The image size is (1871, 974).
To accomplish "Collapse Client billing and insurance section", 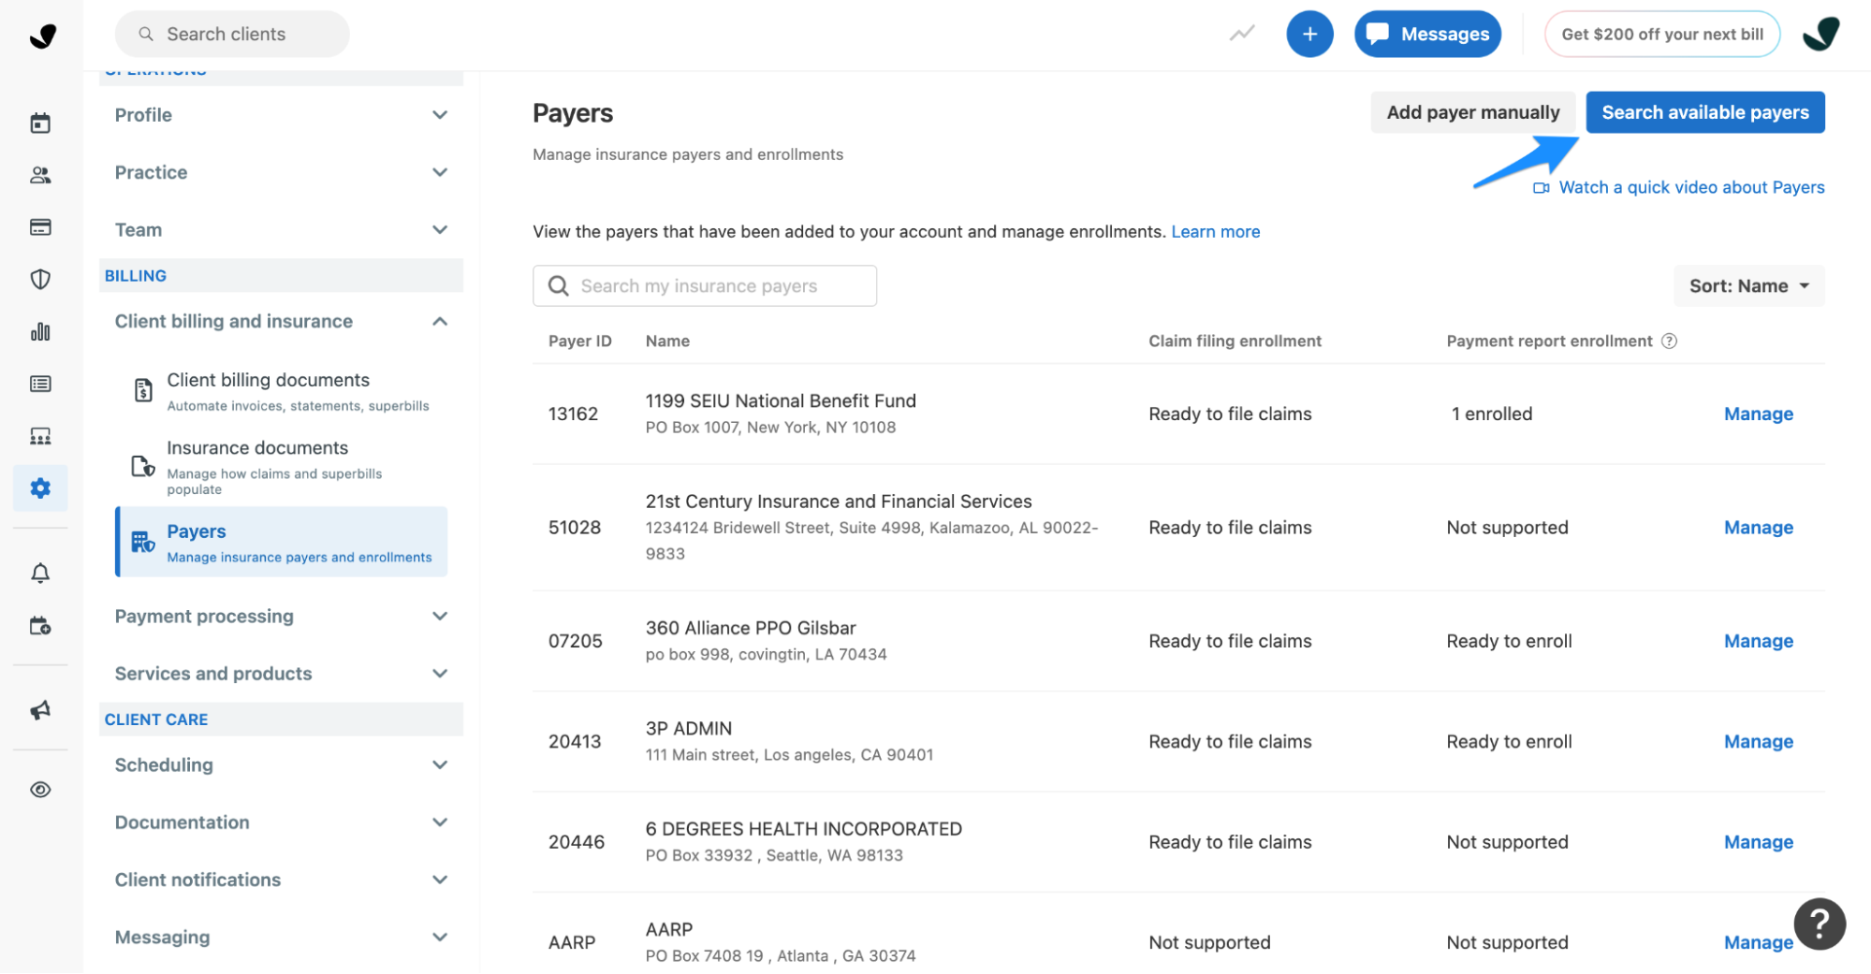I will click(x=281, y=321).
